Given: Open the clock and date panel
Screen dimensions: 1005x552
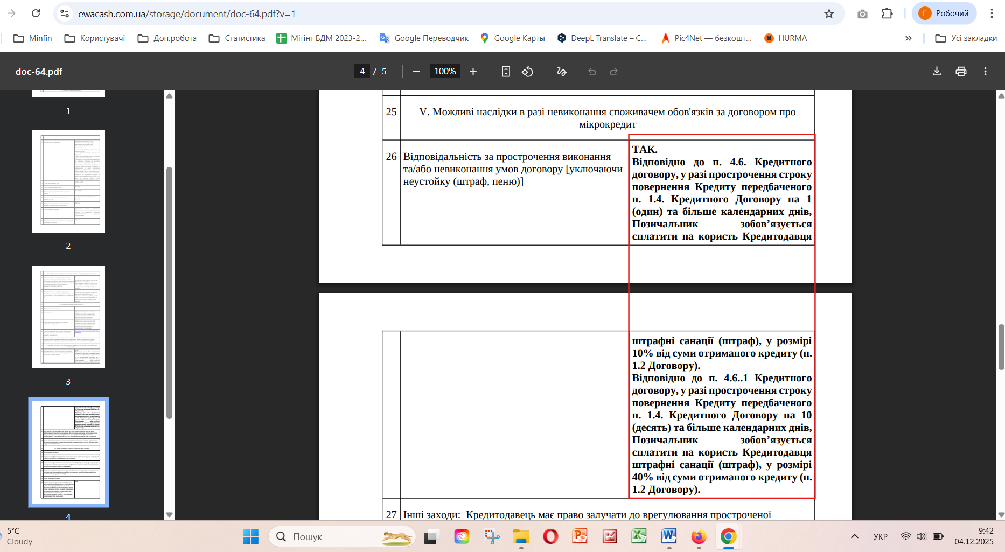Looking at the screenshot, I should [x=974, y=536].
